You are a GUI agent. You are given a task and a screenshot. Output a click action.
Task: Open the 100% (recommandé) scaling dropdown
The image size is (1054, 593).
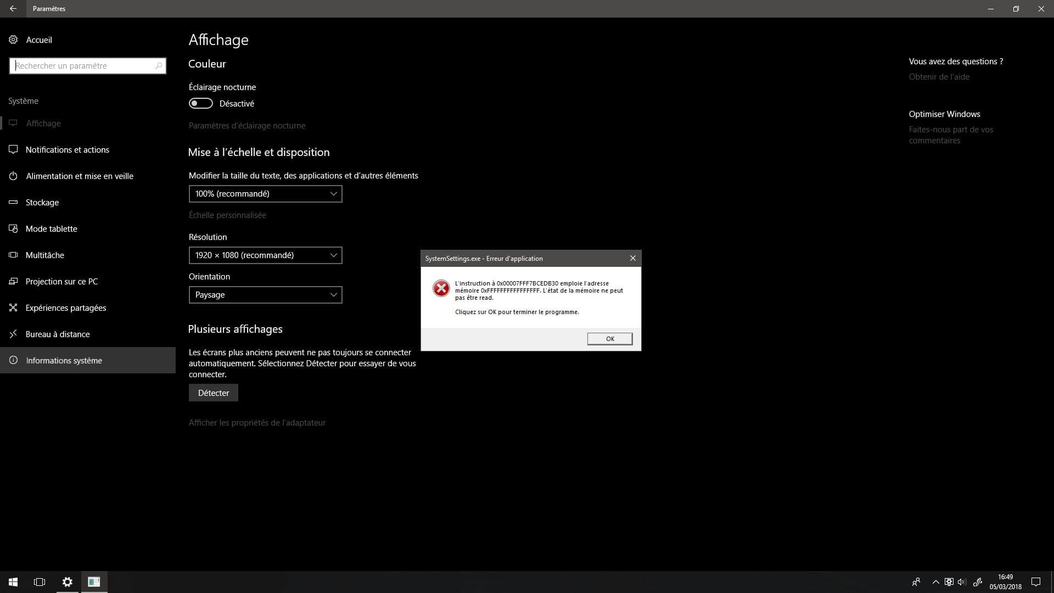pos(265,194)
